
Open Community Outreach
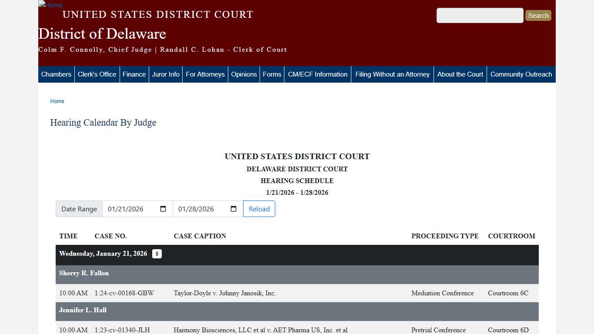click(x=521, y=74)
